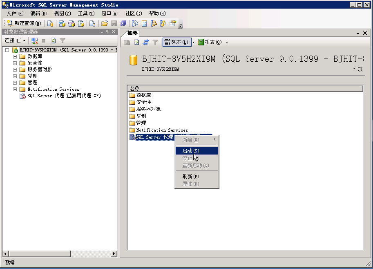Select 数据库 folder in the summary list

pos(140,95)
